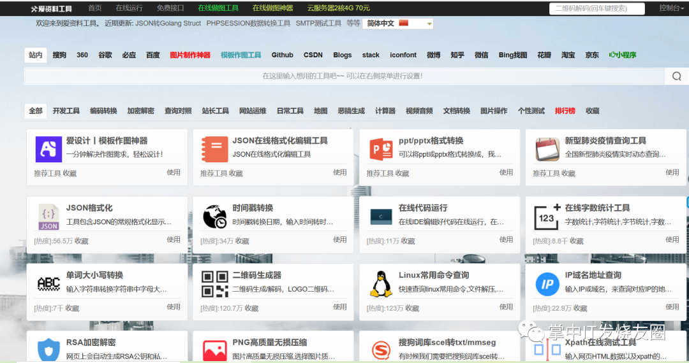
Task: Click the blue IP address lookup icon
Action: pos(547,284)
